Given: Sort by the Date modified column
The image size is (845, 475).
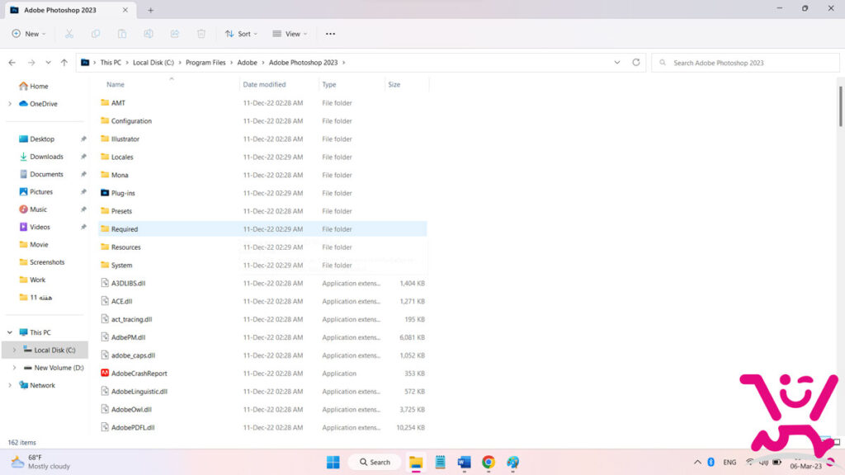Looking at the screenshot, I should (x=264, y=85).
